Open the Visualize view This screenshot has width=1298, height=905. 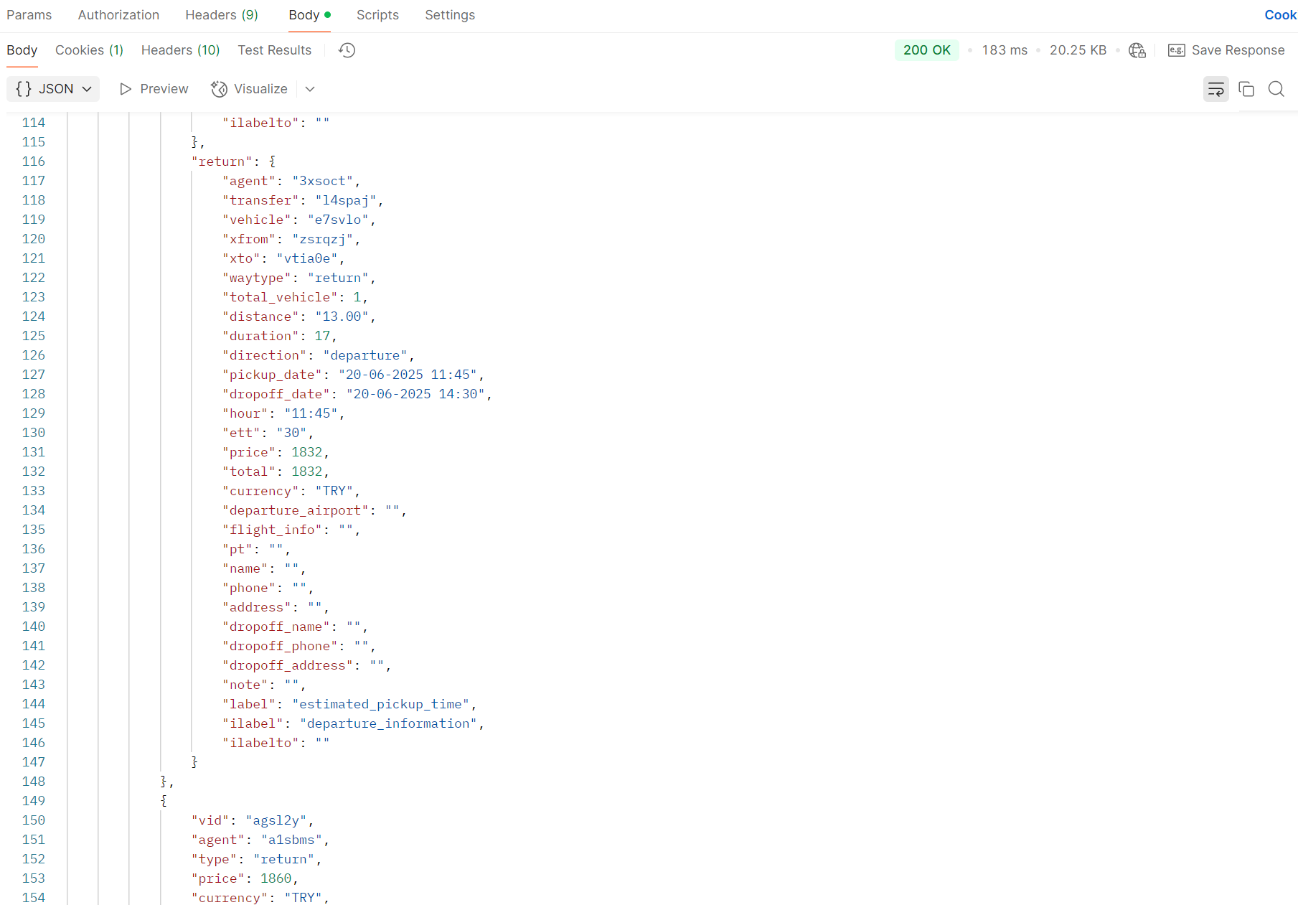click(x=249, y=89)
